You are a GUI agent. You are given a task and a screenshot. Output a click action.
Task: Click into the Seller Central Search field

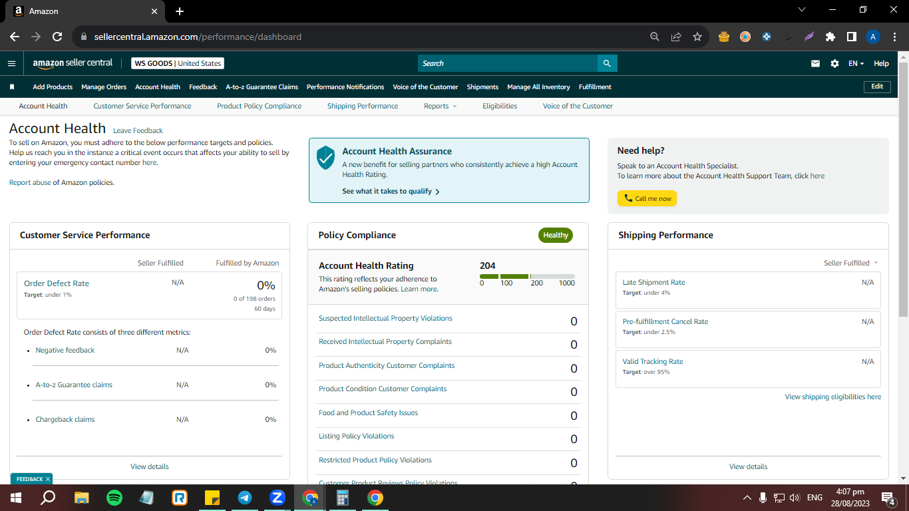pos(508,63)
